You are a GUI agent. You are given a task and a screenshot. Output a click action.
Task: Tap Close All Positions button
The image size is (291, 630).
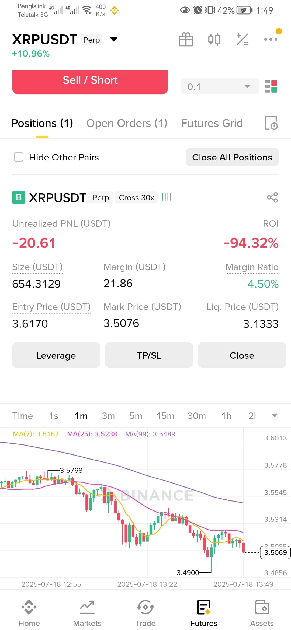(x=232, y=157)
